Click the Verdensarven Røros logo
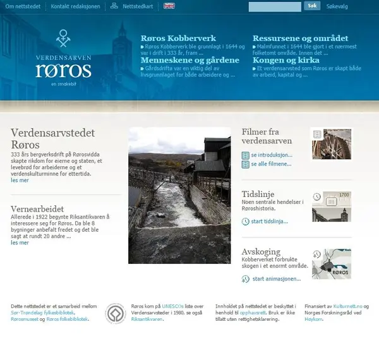 [x=63, y=62]
